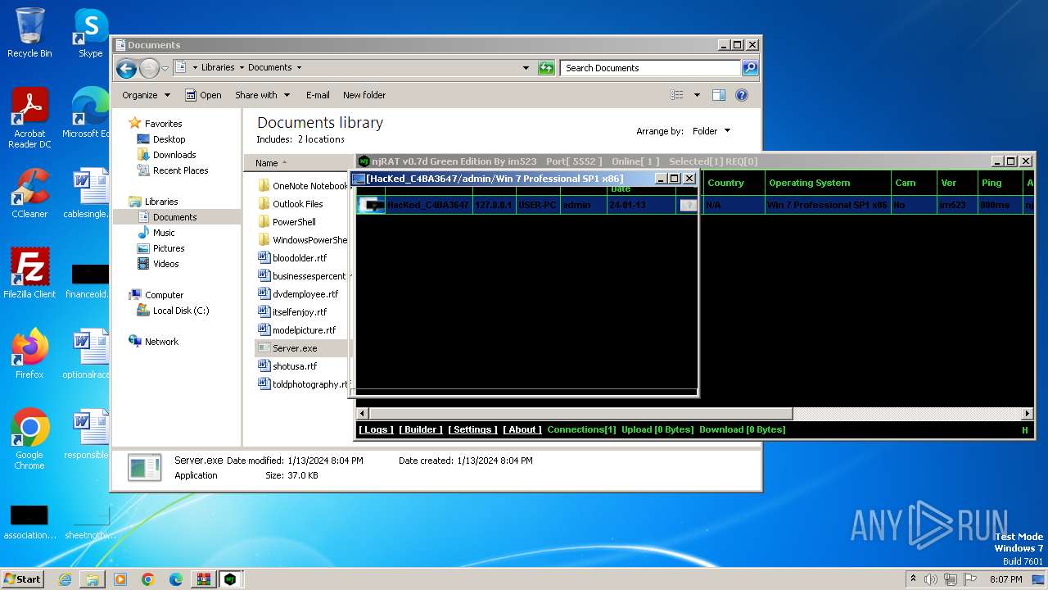
Task: Click the Chrome icon in the taskbar
Action: (x=147, y=579)
